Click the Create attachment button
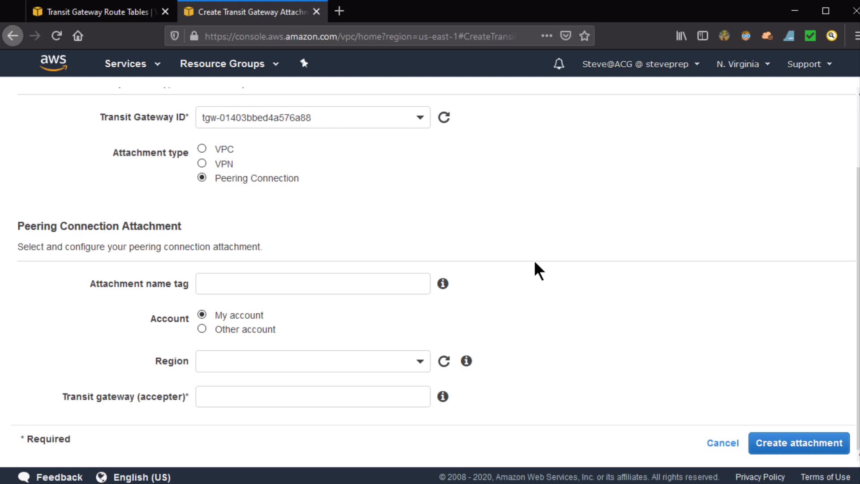The width and height of the screenshot is (860, 484). (799, 443)
